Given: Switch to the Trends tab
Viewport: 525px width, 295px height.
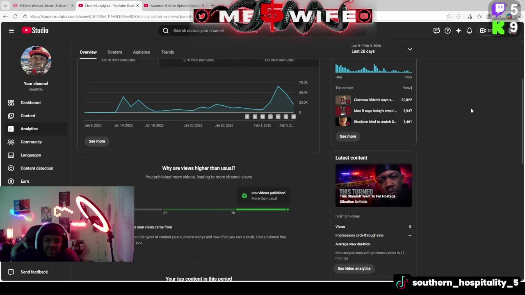Looking at the screenshot, I should point(168,52).
